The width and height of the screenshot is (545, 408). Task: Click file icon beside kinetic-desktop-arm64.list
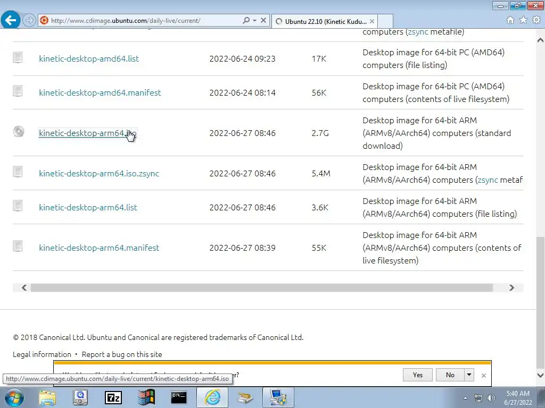tap(18, 206)
